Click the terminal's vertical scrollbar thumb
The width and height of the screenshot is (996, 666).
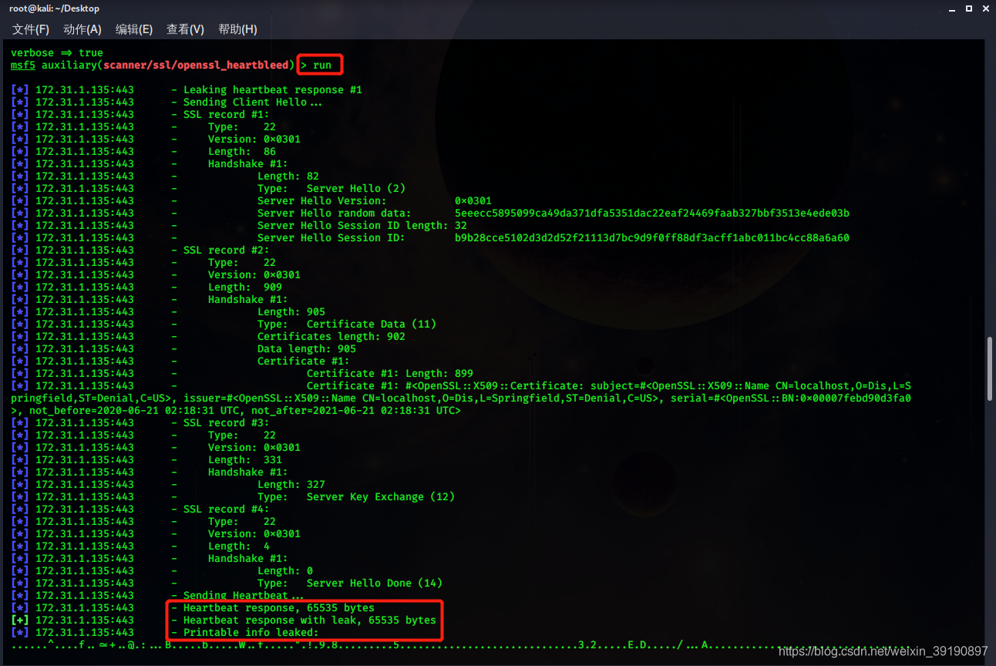[990, 368]
